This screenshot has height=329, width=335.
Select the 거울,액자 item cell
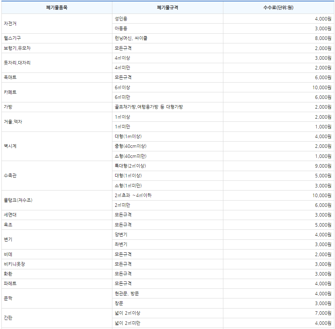57,122
